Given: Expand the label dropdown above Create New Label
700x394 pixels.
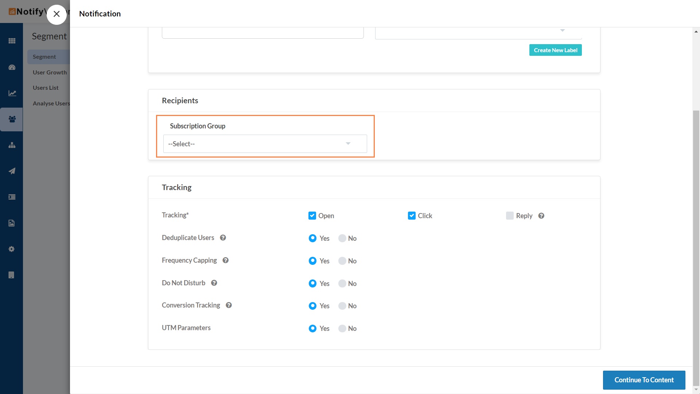Looking at the screenshot, I should 478,33.
